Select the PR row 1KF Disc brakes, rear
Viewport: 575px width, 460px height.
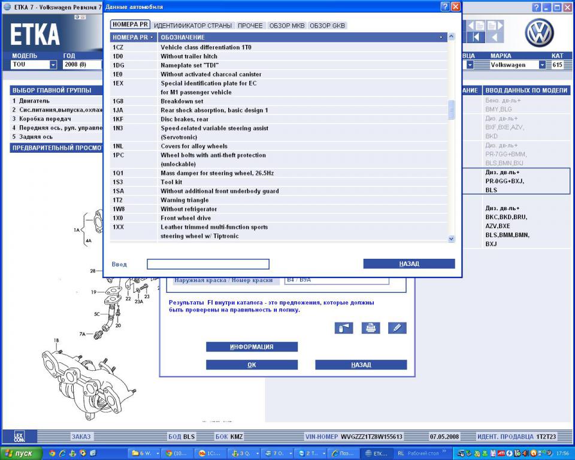(279, 119)
